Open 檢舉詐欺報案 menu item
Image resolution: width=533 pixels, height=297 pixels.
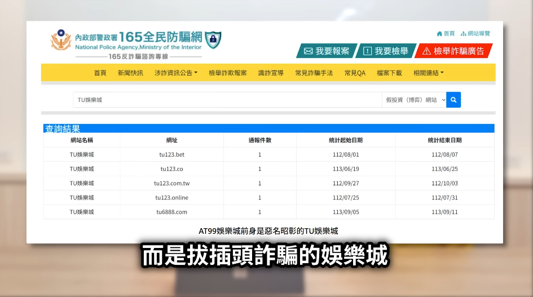click(x=227, y=73)
